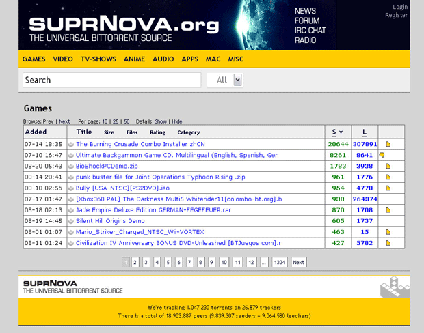This screenshot has width=424, height=333.
Task: Open the GAMES category tab
Action: (x=34, y=59)
